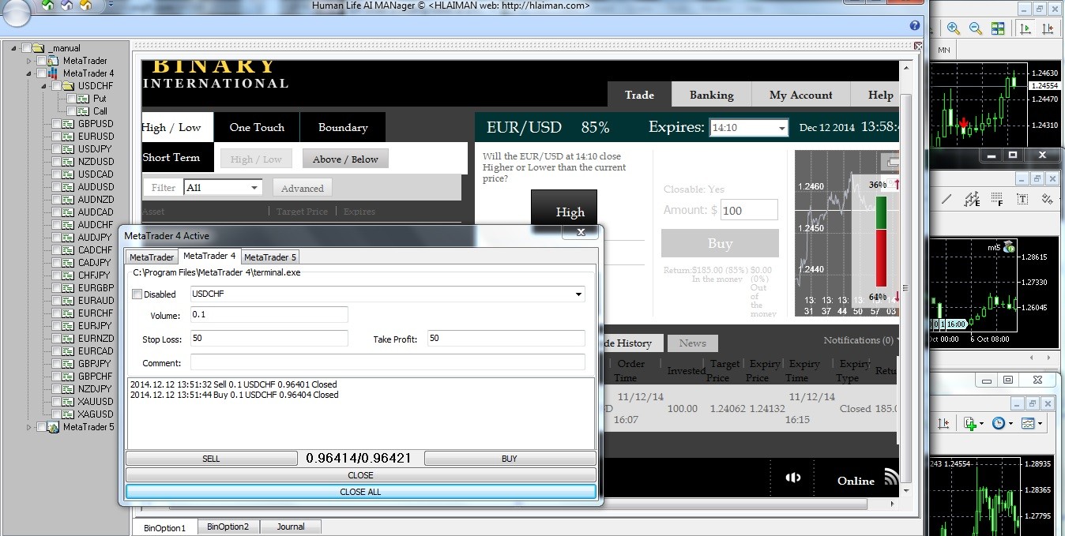
Task: Tick the MetaTrader 4 tree checkbox
Action: (x=41, y=73)
